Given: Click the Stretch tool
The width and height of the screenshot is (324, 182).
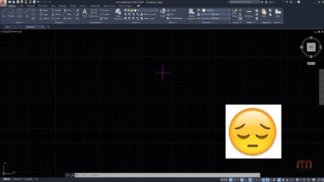Looking at the screenshot, I should (44, 18).
